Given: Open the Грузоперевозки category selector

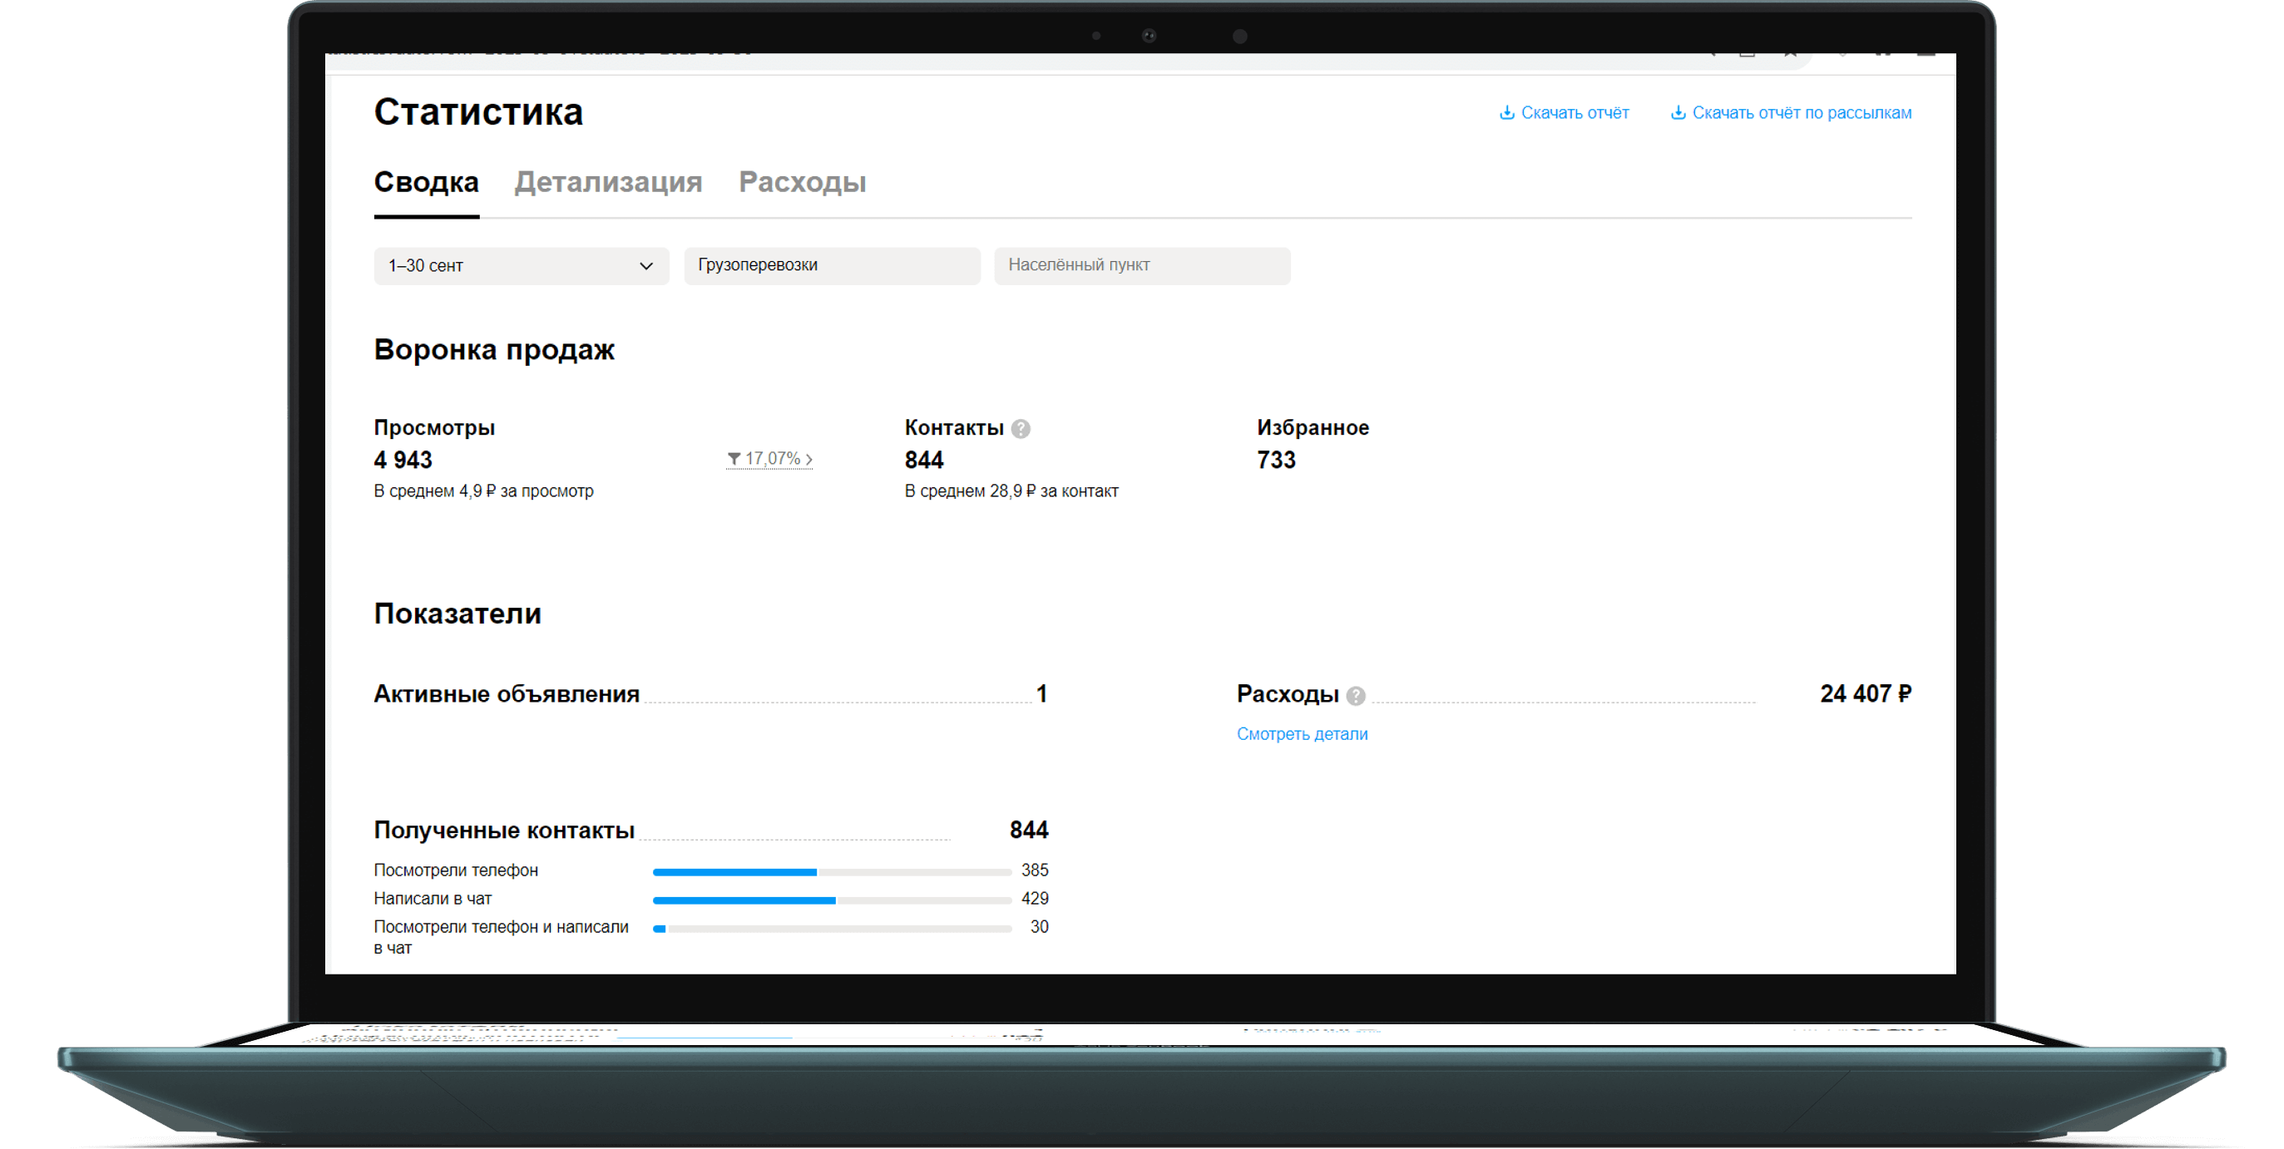Looking at the screenshot, I should (x=831, y=266).
